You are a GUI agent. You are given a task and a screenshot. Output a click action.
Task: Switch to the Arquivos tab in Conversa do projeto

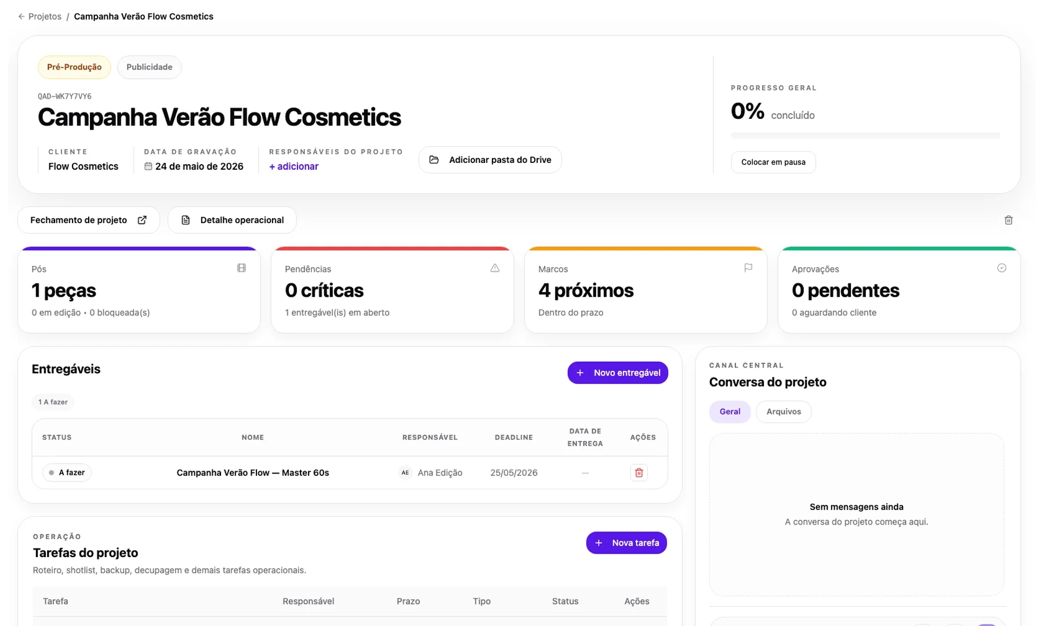coord(784,412)
